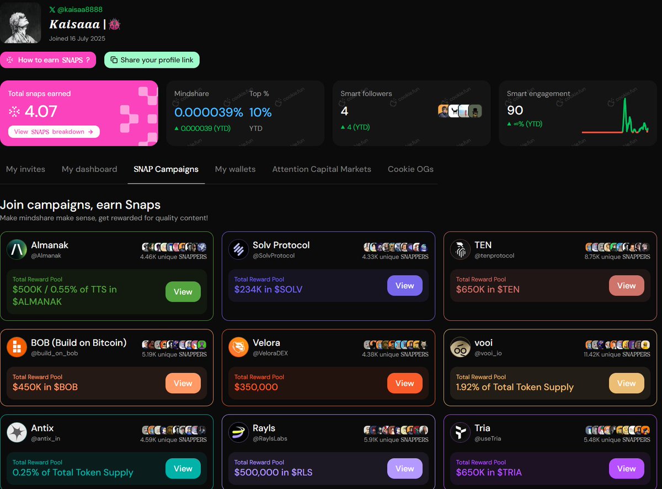
Task: Open the @VeloraDEX handle
Action: point(270,353)
